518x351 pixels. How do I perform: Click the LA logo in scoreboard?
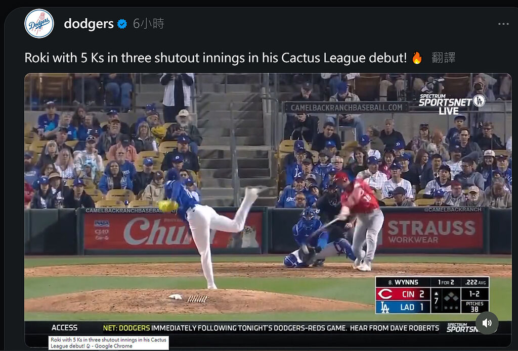pos(384,307)
